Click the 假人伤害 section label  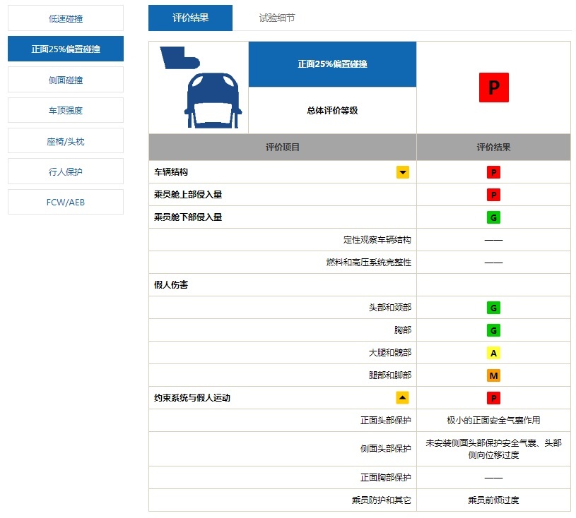[x=171, y=284]
